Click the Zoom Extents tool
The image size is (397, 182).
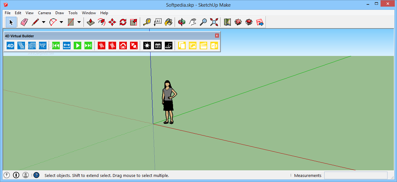[x=214, y=22]
